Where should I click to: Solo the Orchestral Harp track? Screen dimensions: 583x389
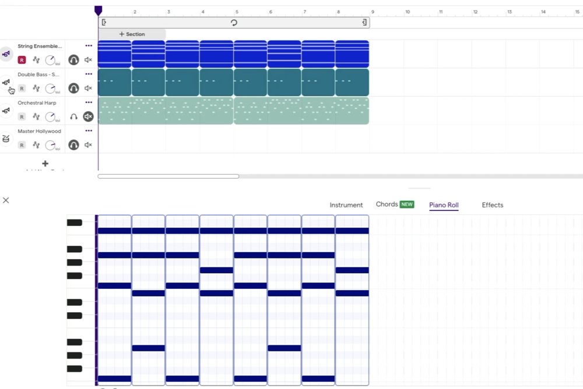pyautogui.click(x=73, y=116)
